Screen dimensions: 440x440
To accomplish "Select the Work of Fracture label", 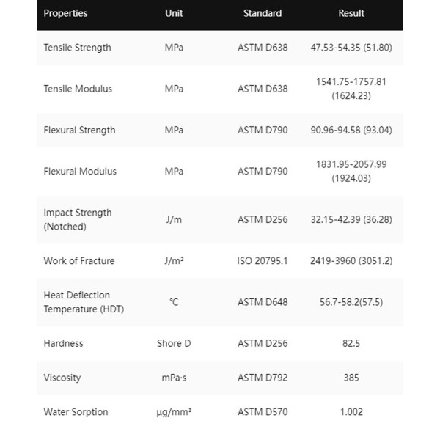I will 79,260.
